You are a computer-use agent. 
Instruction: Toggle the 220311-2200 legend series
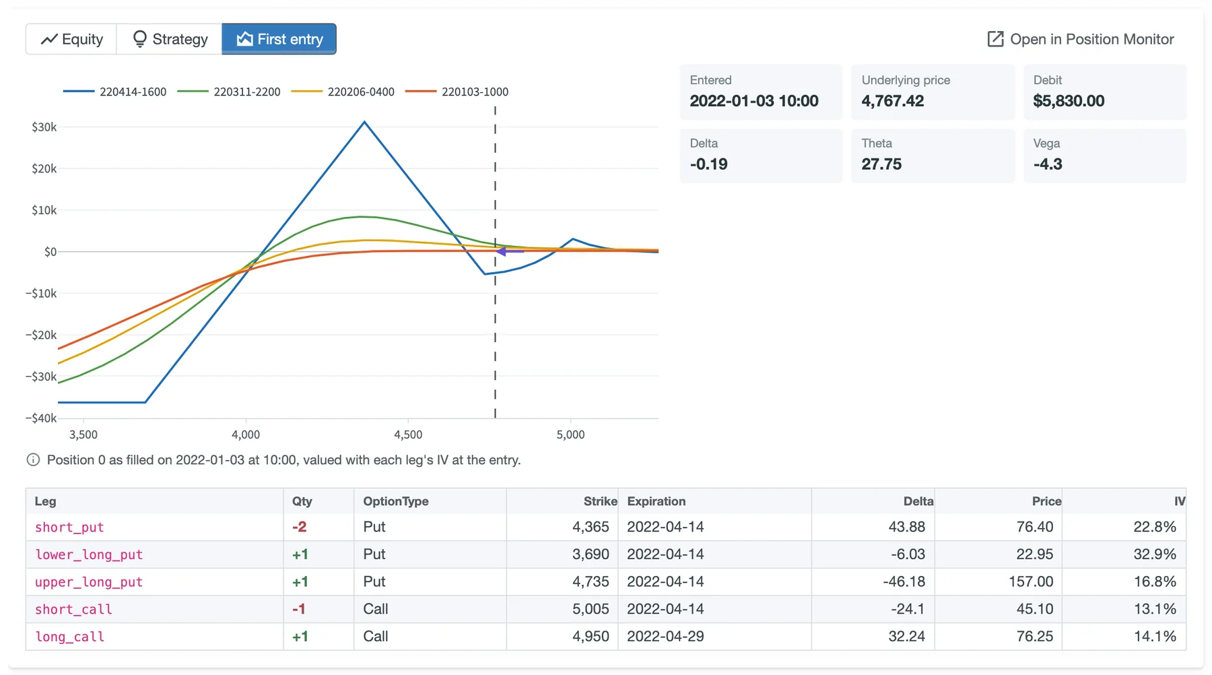[x=229, y=92]
